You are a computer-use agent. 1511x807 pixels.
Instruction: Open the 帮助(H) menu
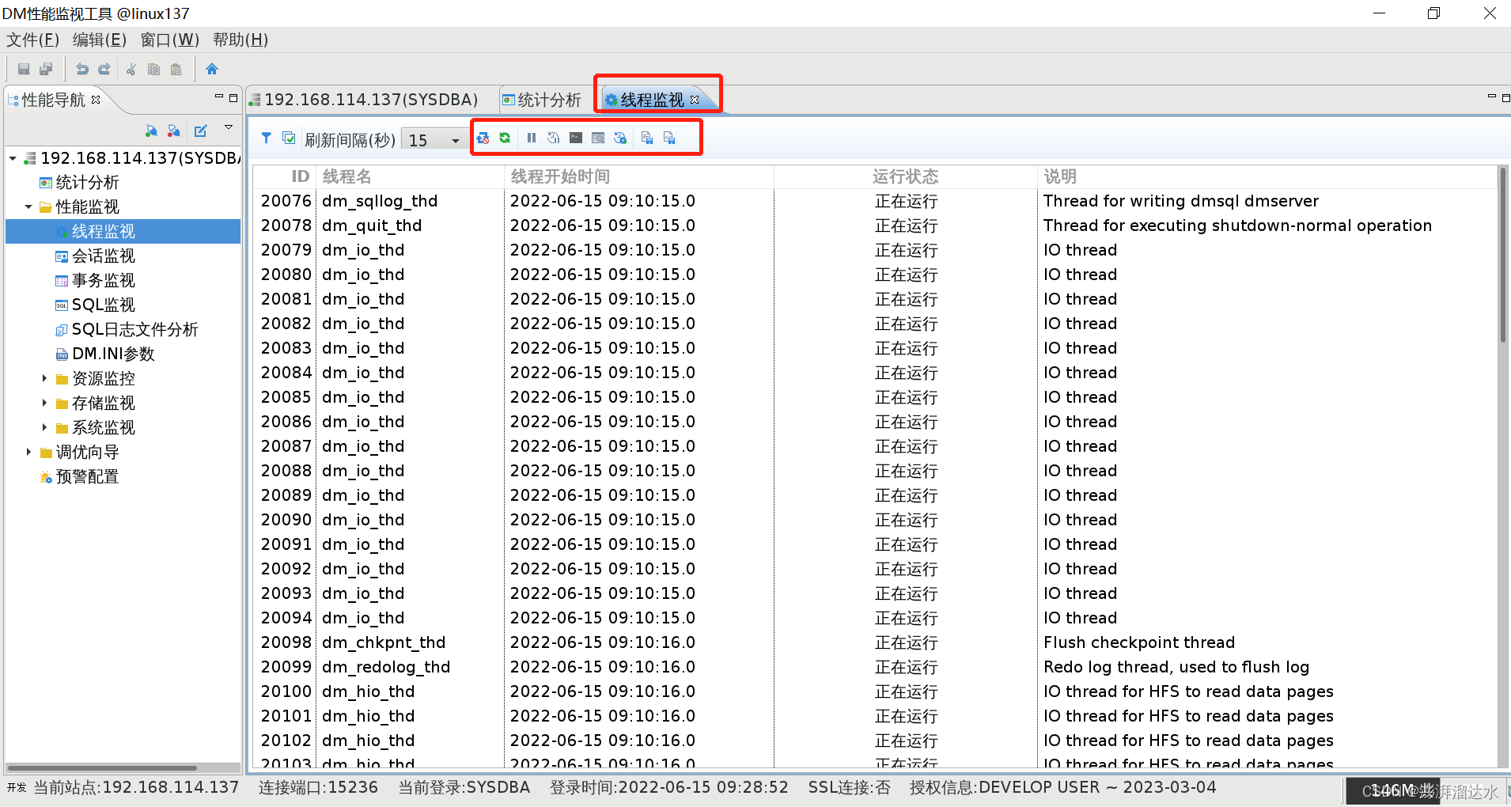[x=240, y=40]
